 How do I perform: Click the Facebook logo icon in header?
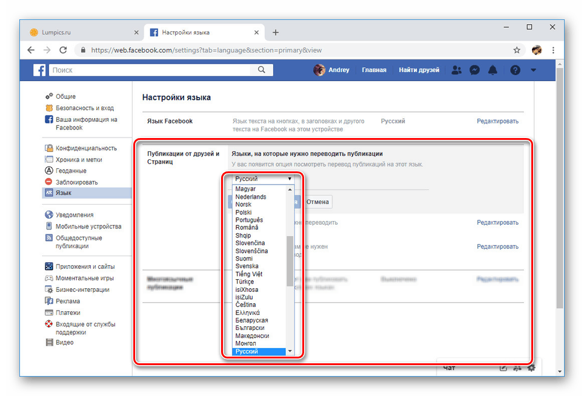[x=39, y=70]
